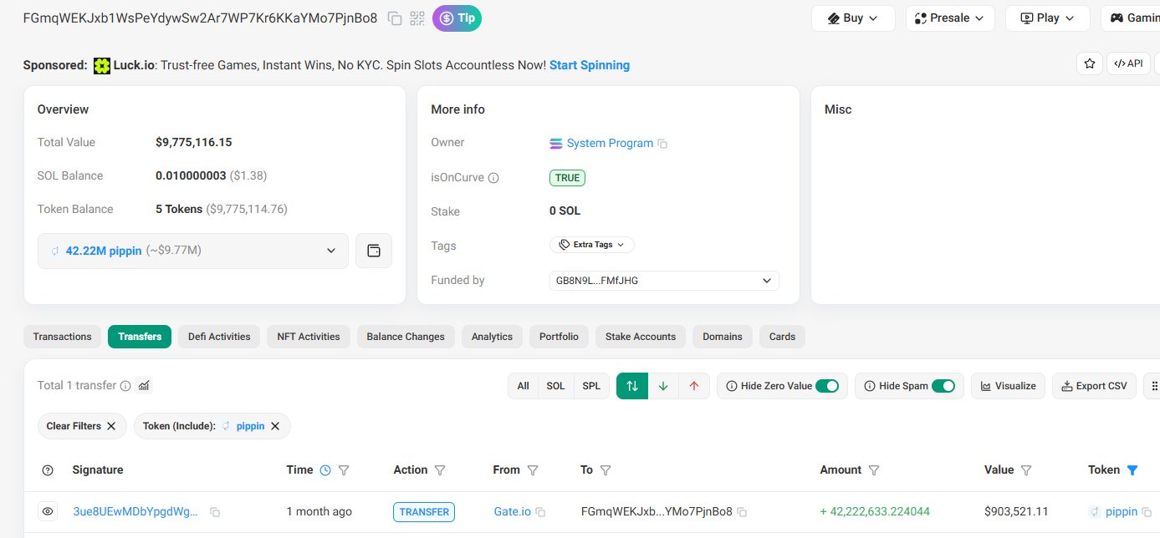
Task: Switch to the Balance Changes tab
Action: [x=406, y=337]
